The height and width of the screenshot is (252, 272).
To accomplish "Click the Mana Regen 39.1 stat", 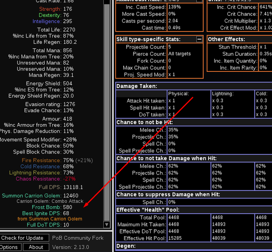I will click(x=51, y=75).
